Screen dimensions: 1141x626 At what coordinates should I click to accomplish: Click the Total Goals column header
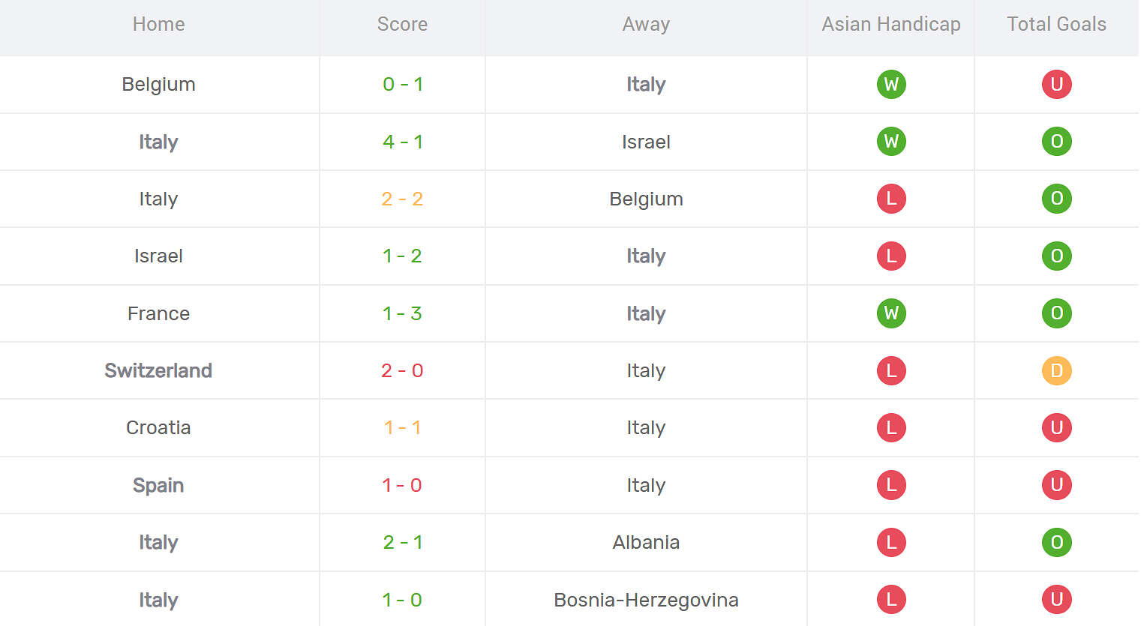1056,25
